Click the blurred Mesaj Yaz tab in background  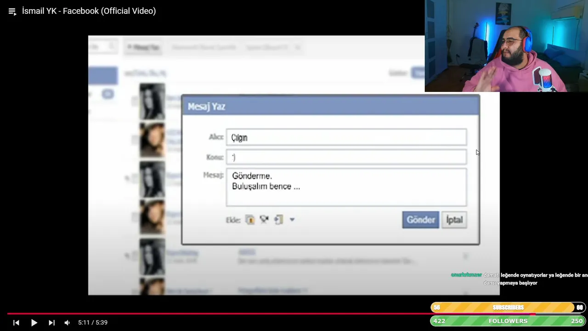point(143,47)
